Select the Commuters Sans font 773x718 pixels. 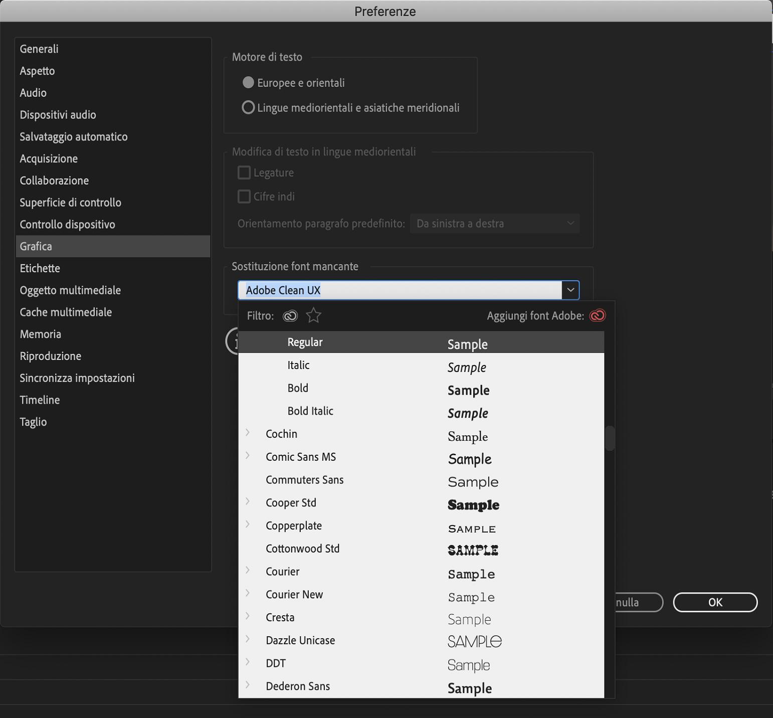[x=421, y=480]
